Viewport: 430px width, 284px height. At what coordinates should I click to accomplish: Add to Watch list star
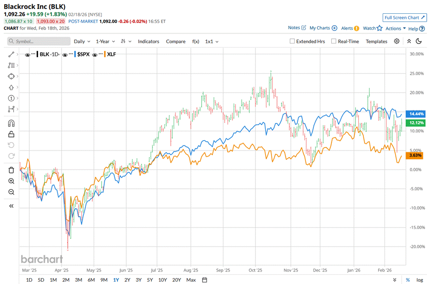(373, 28)
